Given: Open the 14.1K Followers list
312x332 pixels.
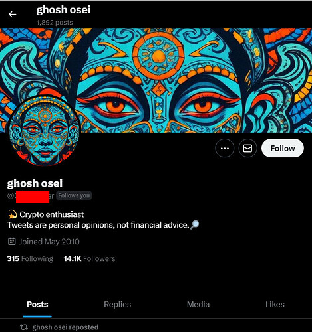Looking at the screenshot, I should 89,258.
